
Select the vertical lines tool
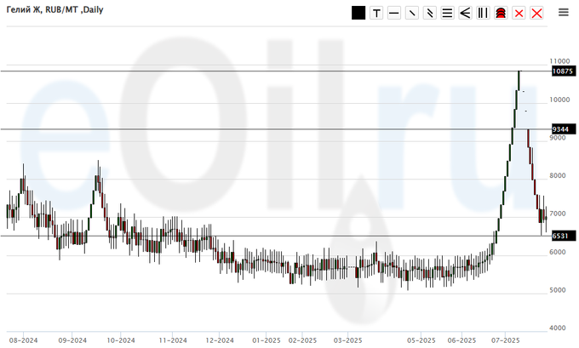(x=483, y=13)
